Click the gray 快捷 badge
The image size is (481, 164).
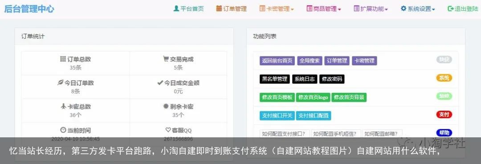coord(444,60)
